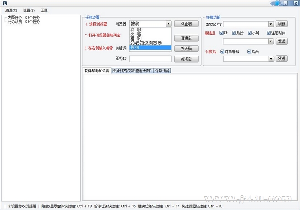Collapse the 浏览器 combo box arrow
The height and width of the screenshot is (210, 300).
[x=168, y=24]
